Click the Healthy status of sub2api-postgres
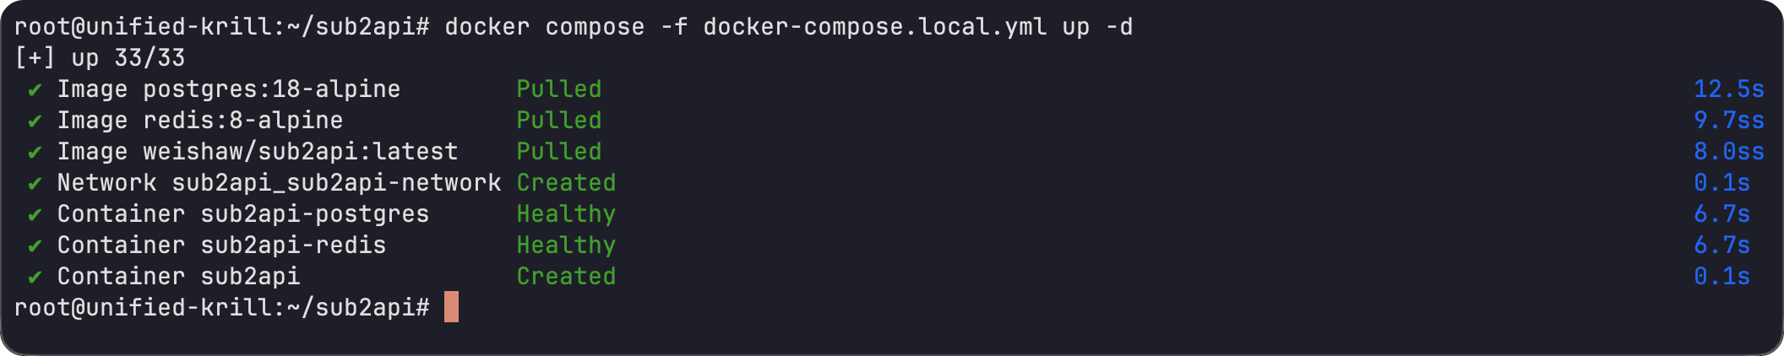The width and height of the screenshot is (1784, 356). point(566,214)
